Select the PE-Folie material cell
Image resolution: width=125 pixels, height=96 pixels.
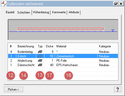(x=76, y=61)
